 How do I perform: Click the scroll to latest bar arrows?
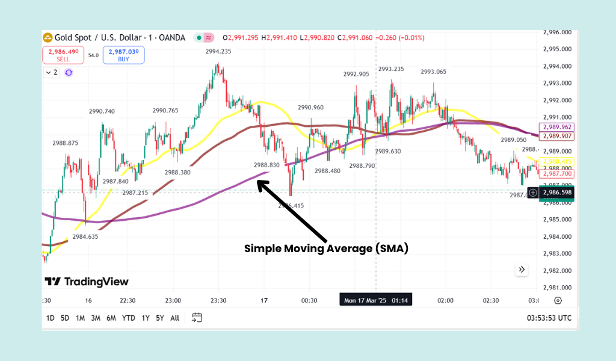[522, 270]
